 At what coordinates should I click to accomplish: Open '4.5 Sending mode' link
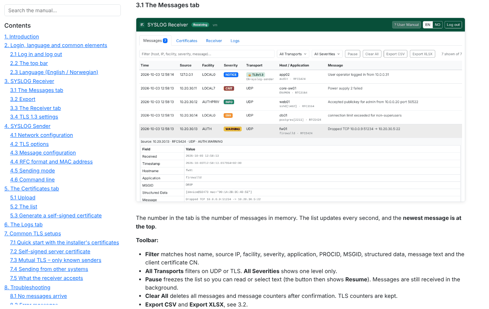tap(32, 171)
